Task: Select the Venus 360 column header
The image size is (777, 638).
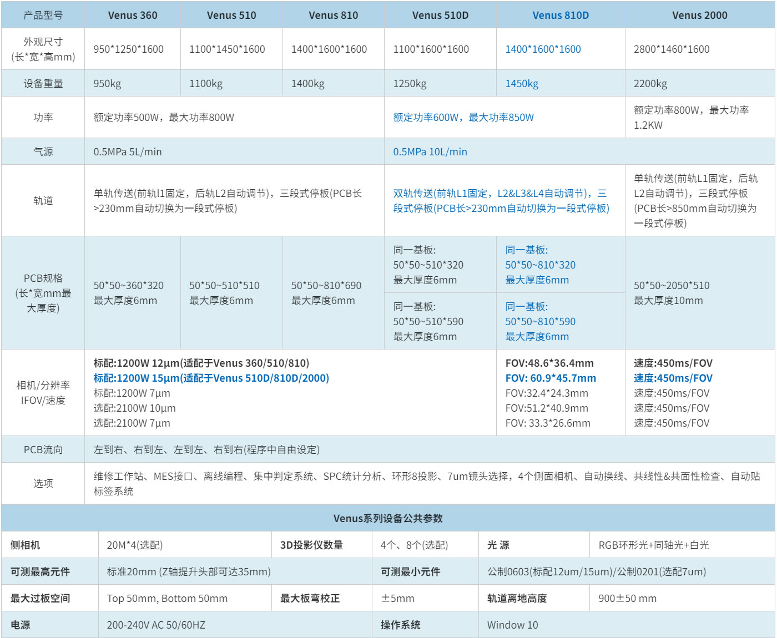Action: pyautogui.click(x=133, y=16)
